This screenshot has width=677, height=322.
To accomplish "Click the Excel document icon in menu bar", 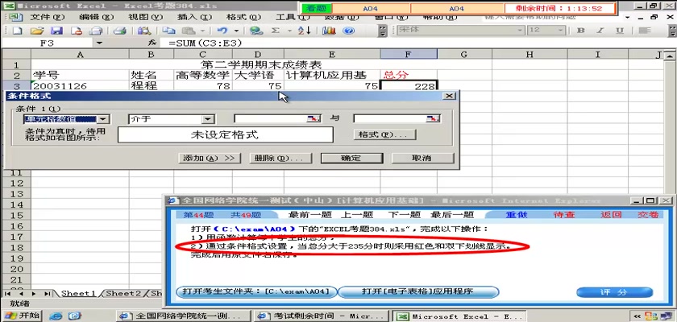I will pos(15,18).
